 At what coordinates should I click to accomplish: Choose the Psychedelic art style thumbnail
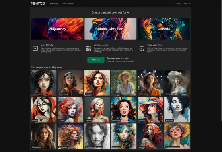tap(70, 136)
